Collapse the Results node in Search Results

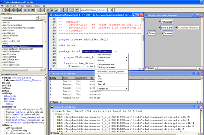tap(56, 114)
